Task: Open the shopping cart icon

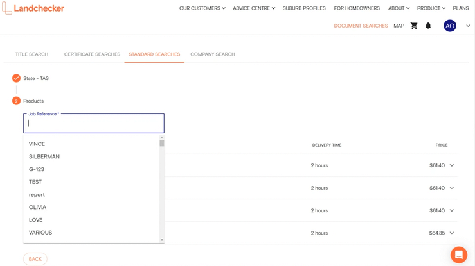Action: (414, 26)
